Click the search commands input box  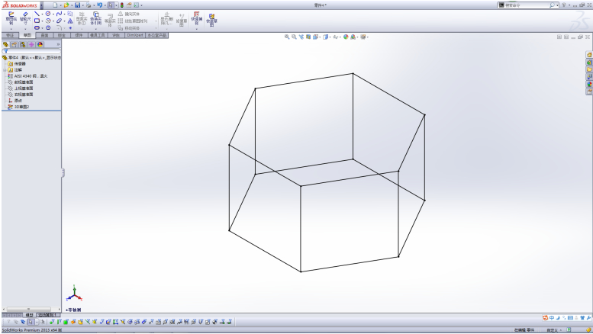(x=527, y=5)
